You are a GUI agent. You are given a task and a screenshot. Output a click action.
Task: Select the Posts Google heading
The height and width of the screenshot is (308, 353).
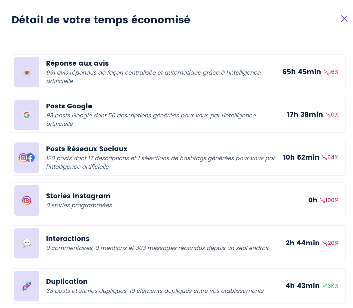point(69,106)
